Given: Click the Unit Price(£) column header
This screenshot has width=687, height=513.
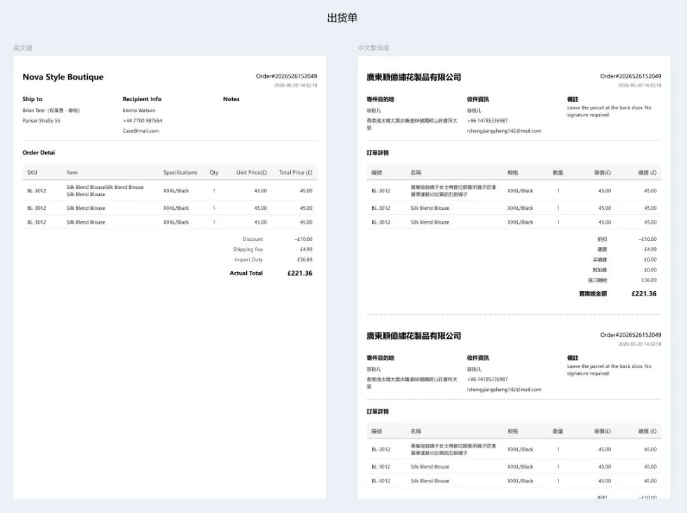Looking at the screenshot, I should click(251, 172).
